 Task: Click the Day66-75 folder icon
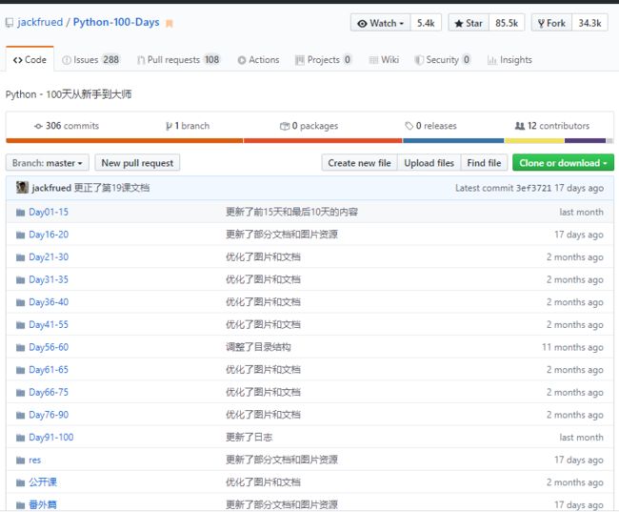click(21, 393)
